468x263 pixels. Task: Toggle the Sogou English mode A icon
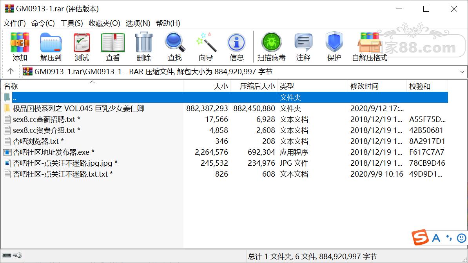click(436, 238)
